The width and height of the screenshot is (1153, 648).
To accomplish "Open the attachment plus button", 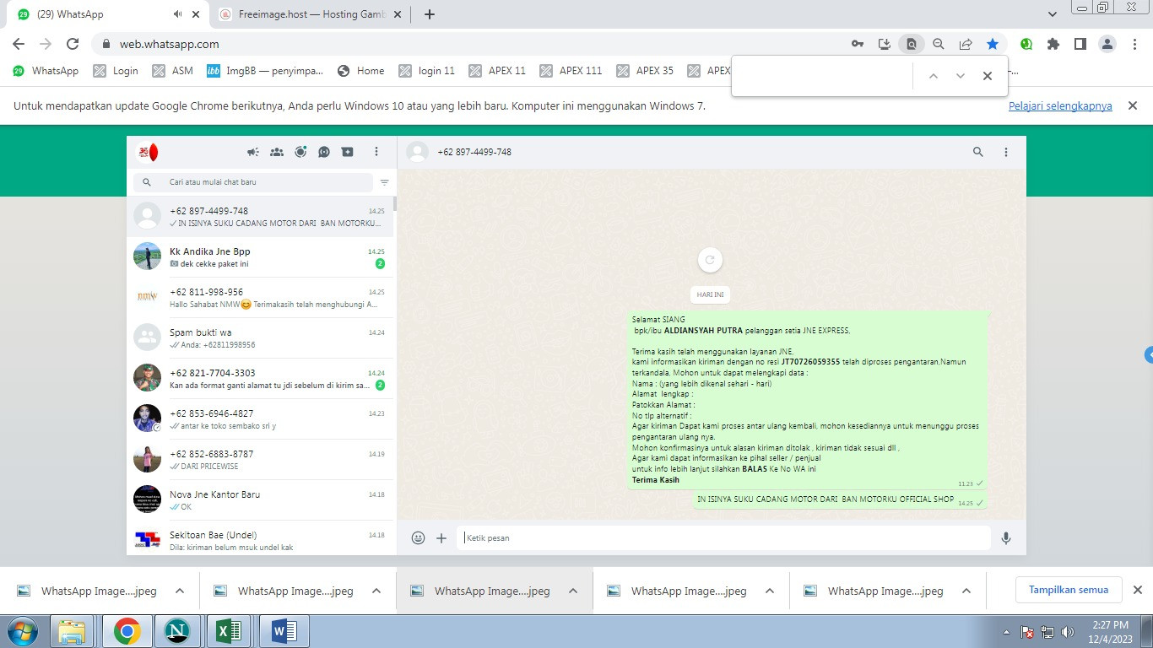I will [x=441, y=537].
